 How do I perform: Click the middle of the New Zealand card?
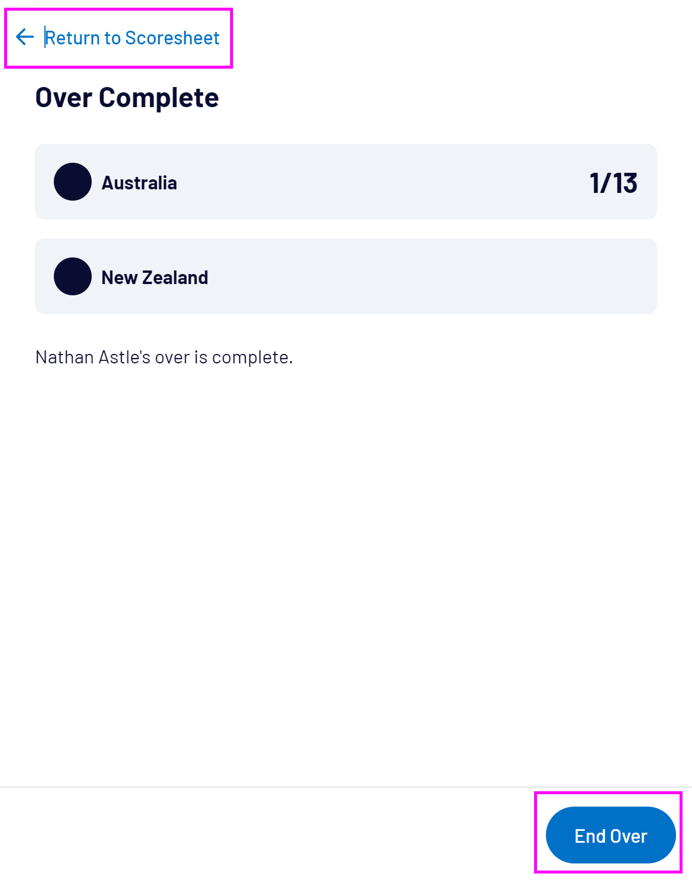(x=346, y=276)
